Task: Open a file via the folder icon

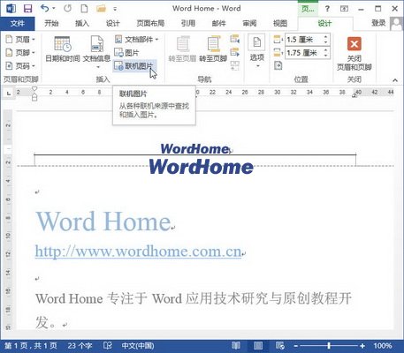Action: tap(101, 9)
